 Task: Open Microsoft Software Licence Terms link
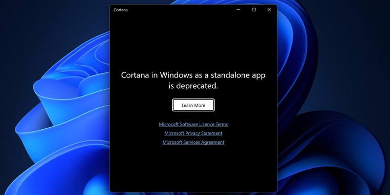click(193, 124)
